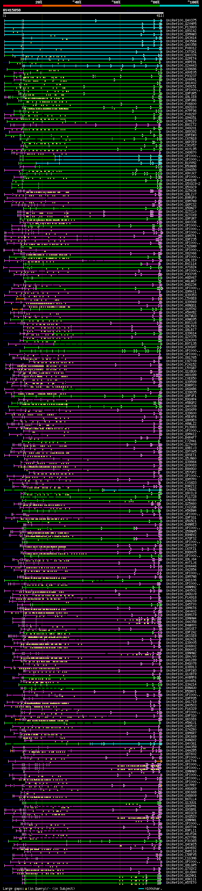
Task: Select the UniRef100_Q40376 label
Action: coord(181,55)
